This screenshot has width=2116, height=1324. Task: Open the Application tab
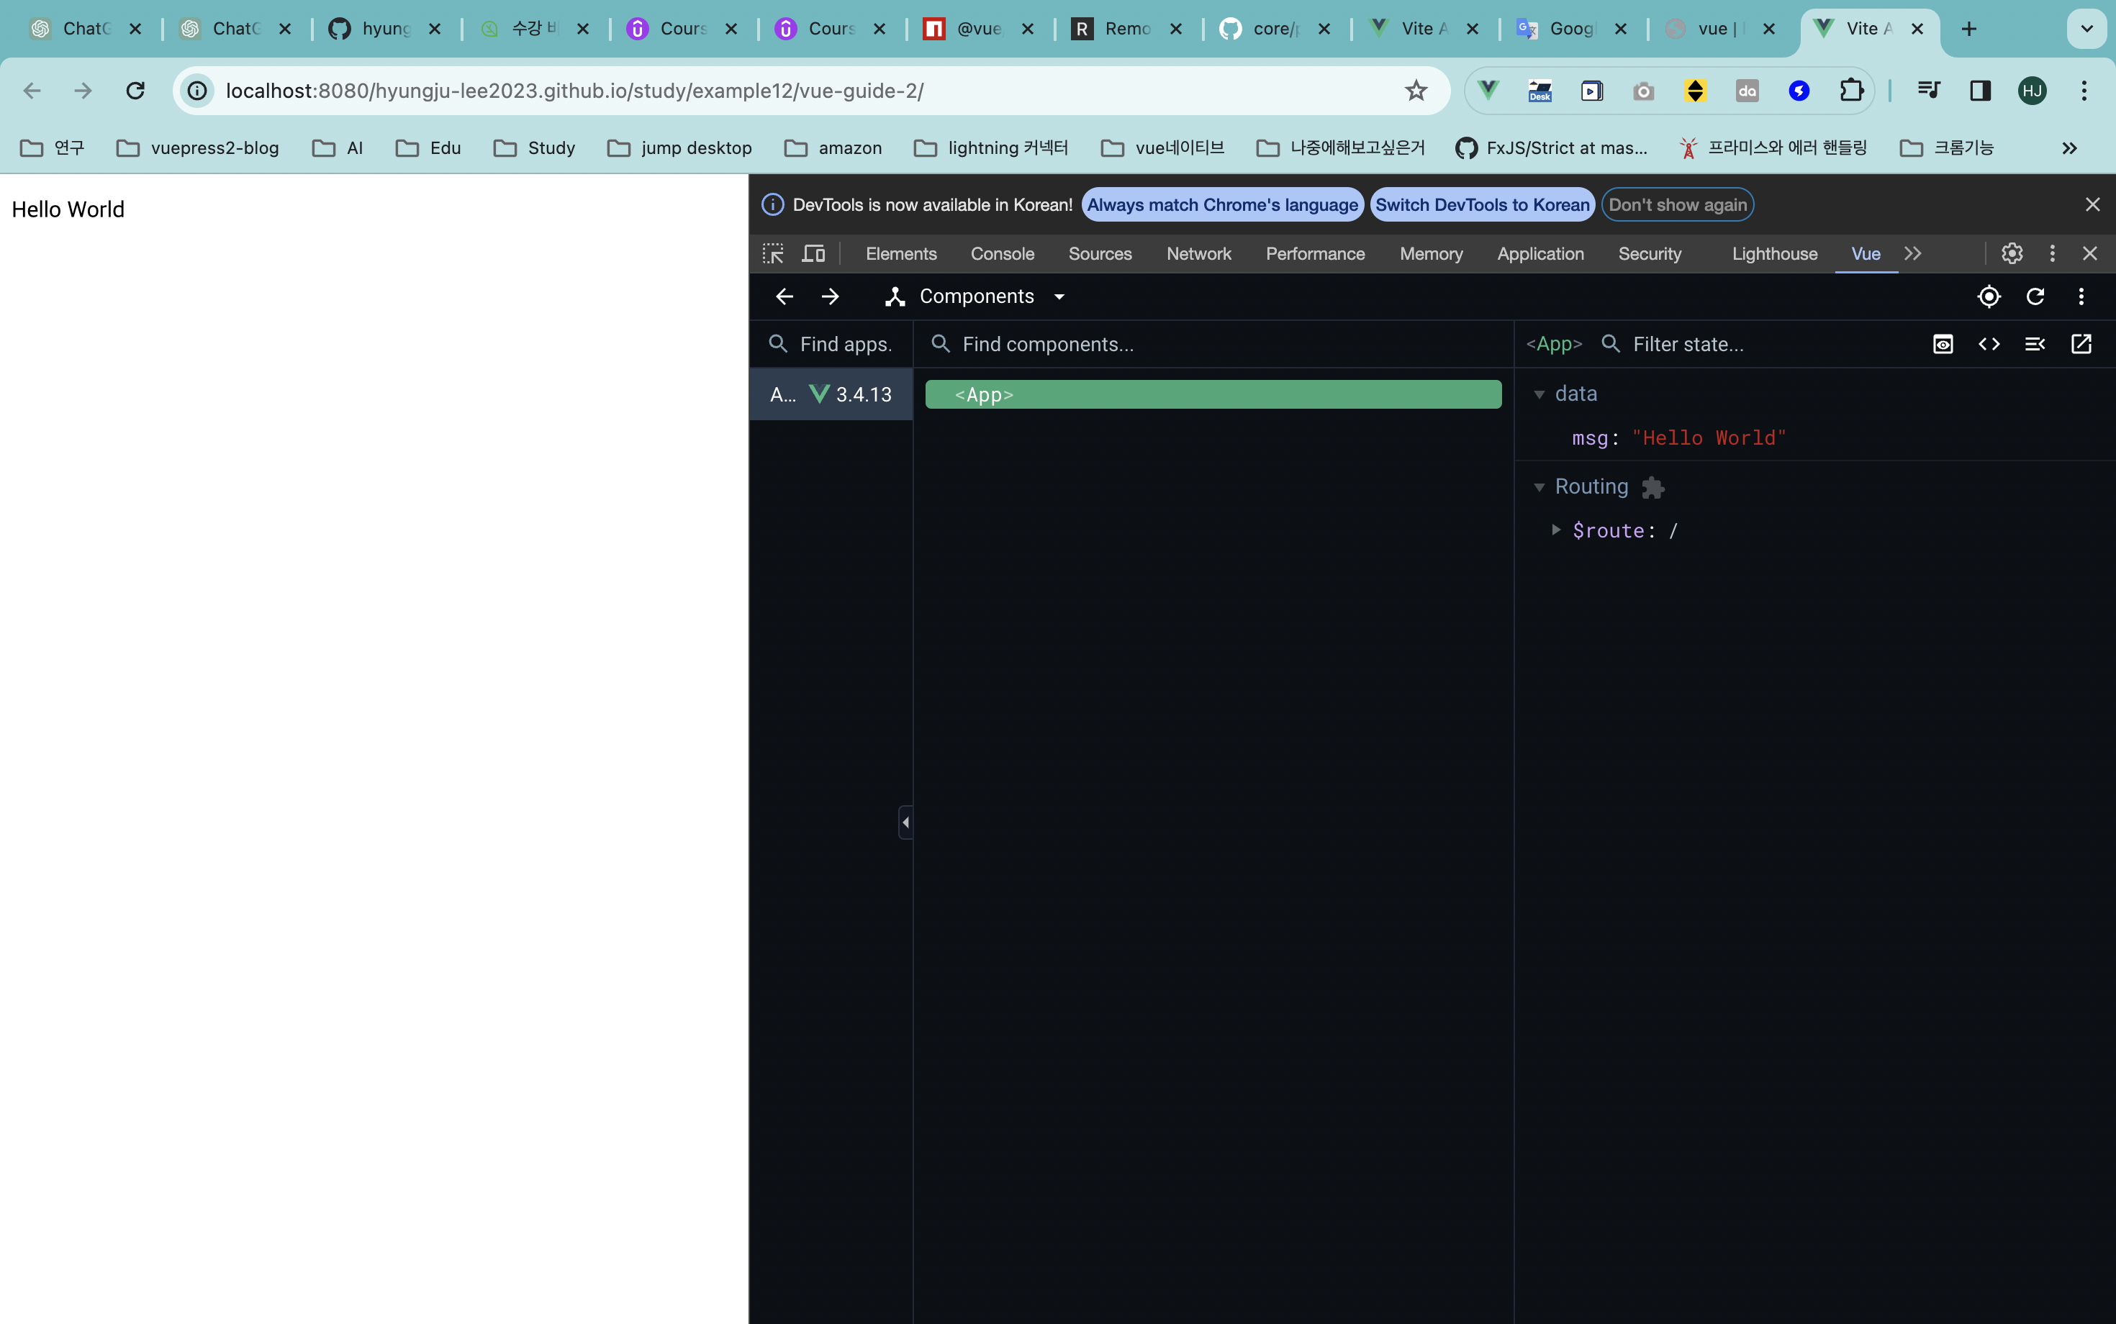[x=1541, y=254]
